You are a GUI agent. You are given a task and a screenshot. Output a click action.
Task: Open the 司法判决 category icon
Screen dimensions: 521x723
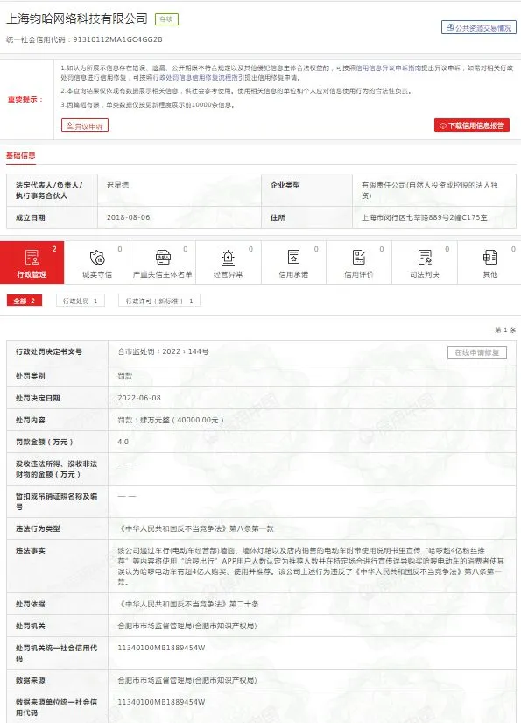(425, 258)
